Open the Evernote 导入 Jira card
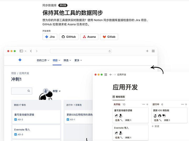The image size is (189, 141). coord(36,132)
